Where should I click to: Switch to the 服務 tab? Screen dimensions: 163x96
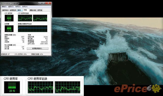coord(20,10)
